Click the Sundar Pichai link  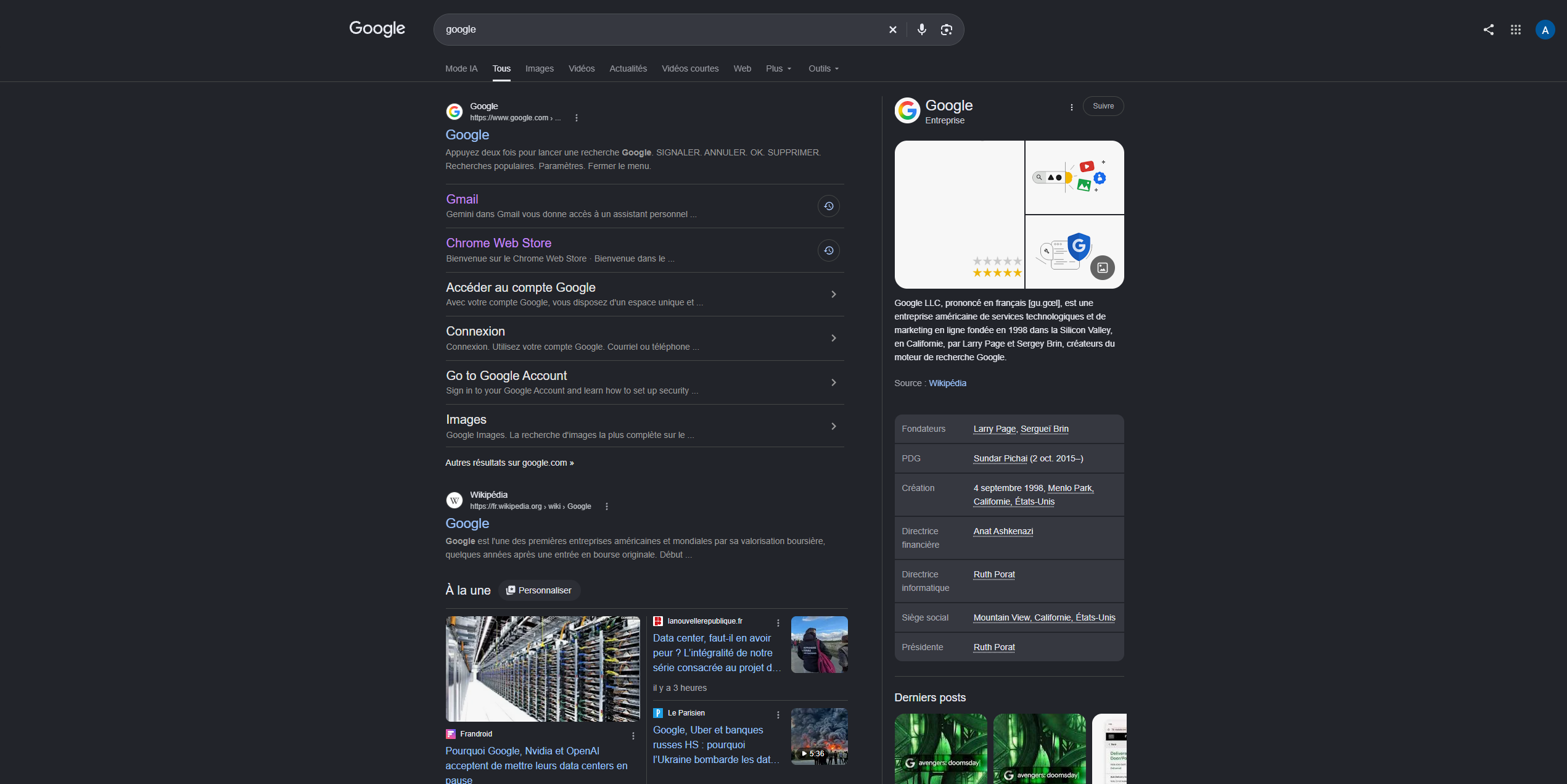click(1000, 459)
